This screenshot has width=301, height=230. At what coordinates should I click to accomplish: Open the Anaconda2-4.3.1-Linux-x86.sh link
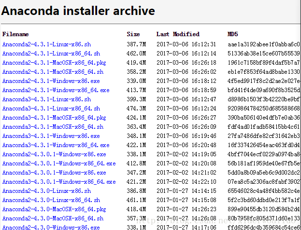point(47,44)
